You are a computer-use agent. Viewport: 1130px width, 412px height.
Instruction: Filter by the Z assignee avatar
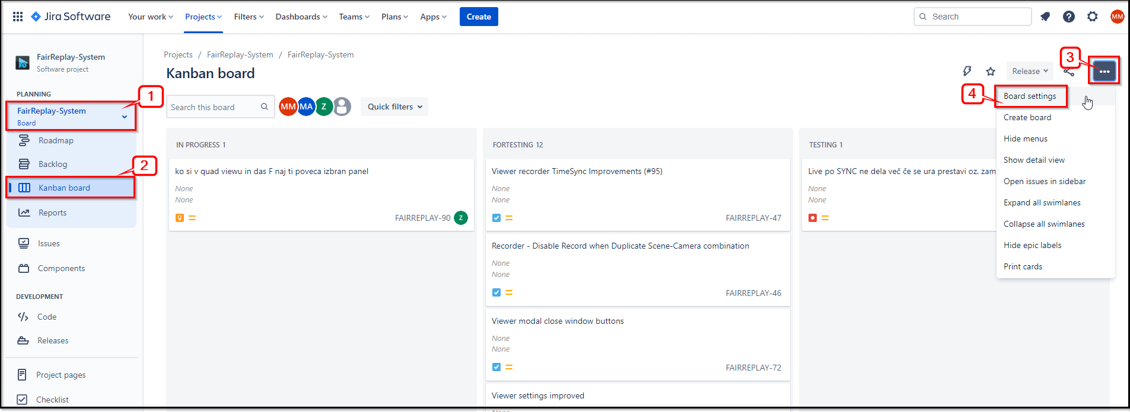point(324,107)
